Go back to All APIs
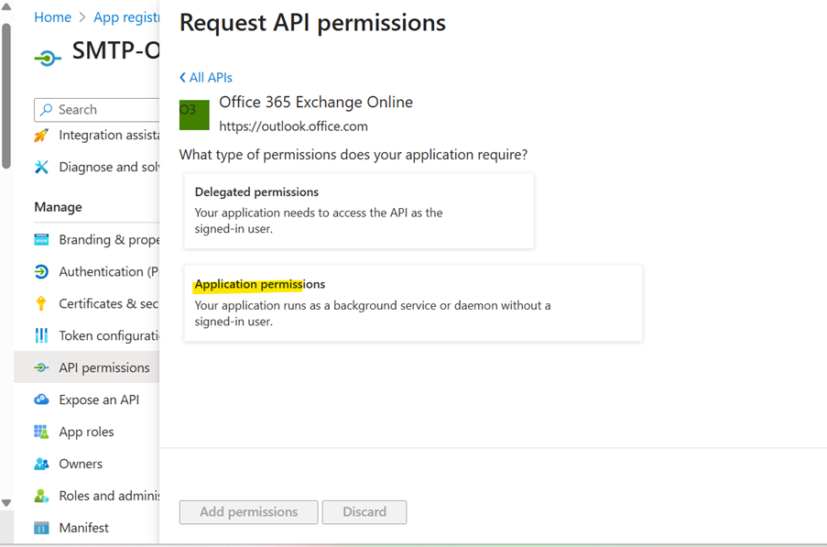Image resolution: width=827 pixels, height=547 pixels. [206, 78]
